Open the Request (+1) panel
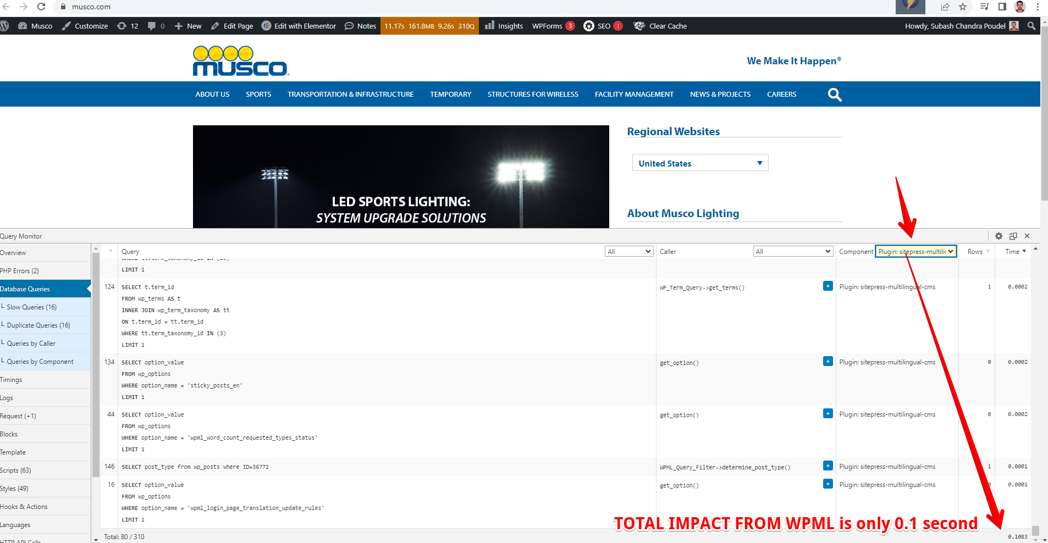The height and width of the screenshot is (543, 1048). click(x=45, y=416)
